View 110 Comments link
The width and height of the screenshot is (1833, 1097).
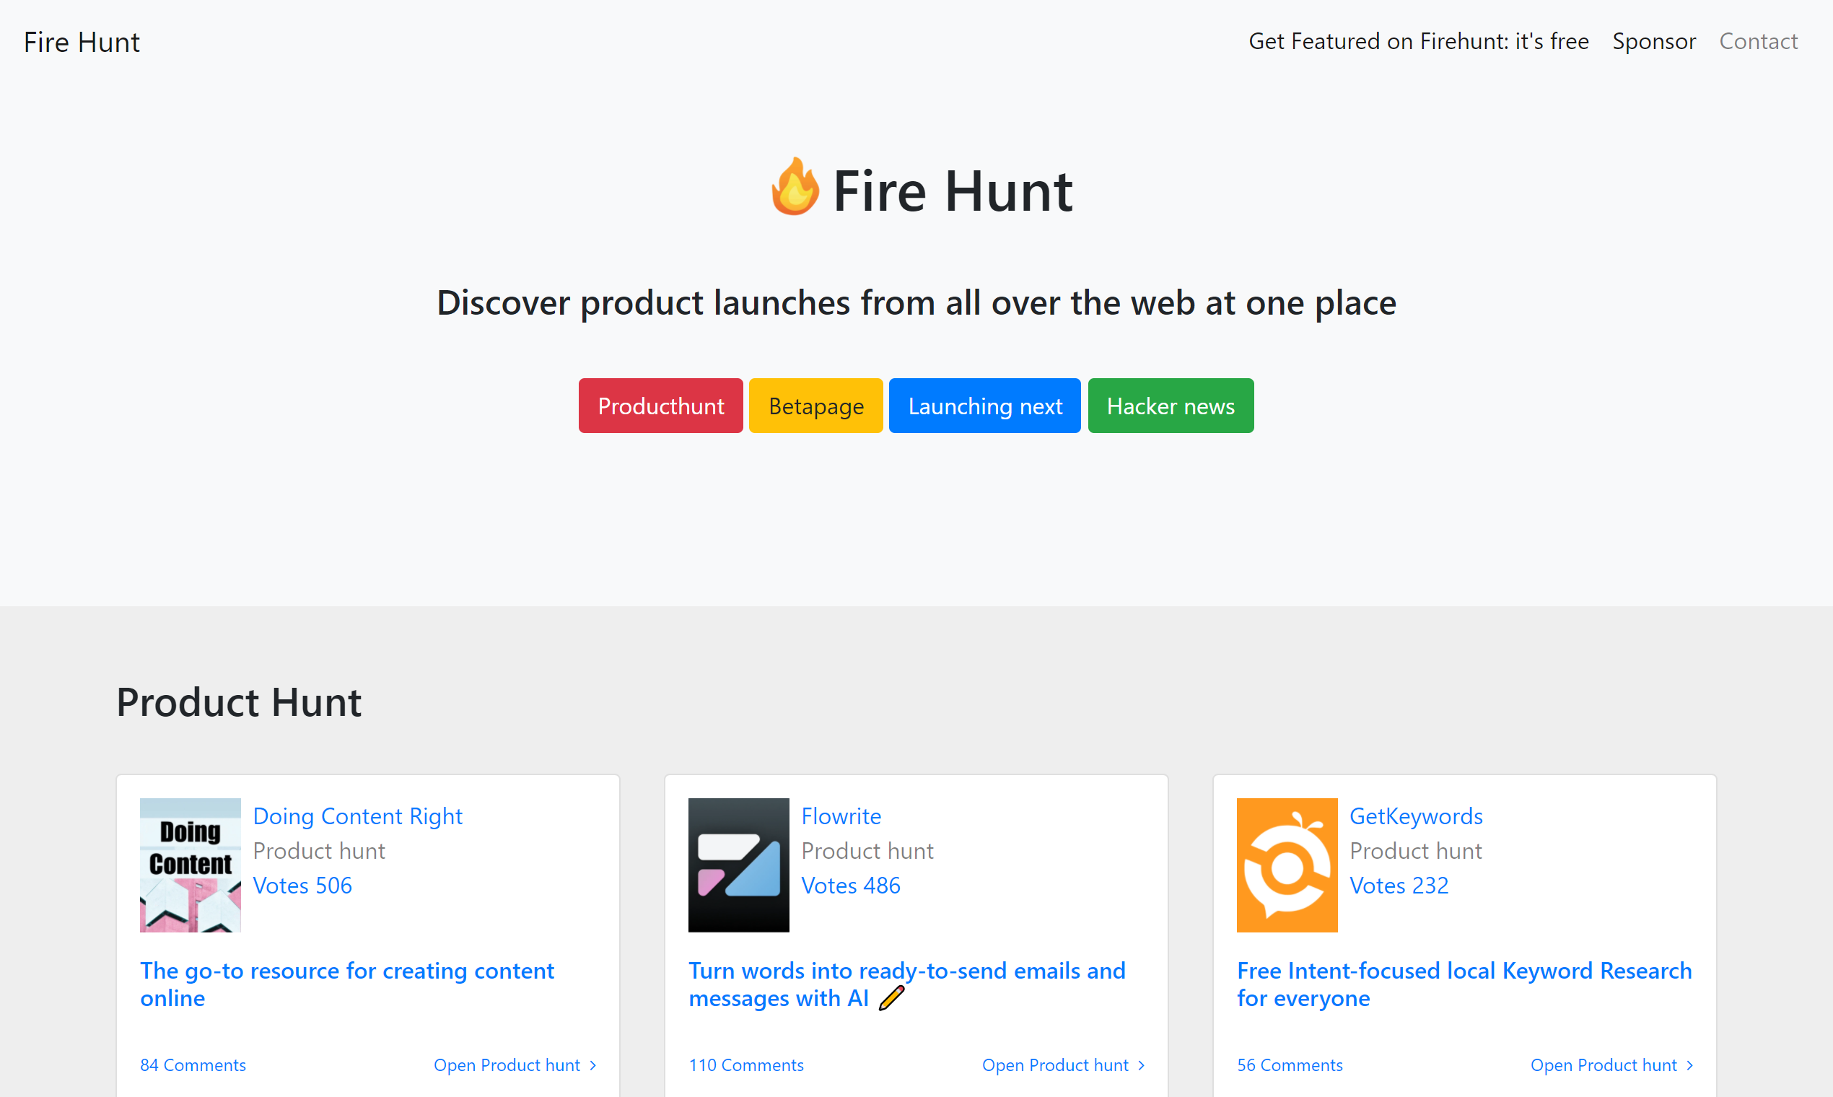[745, 1065]
